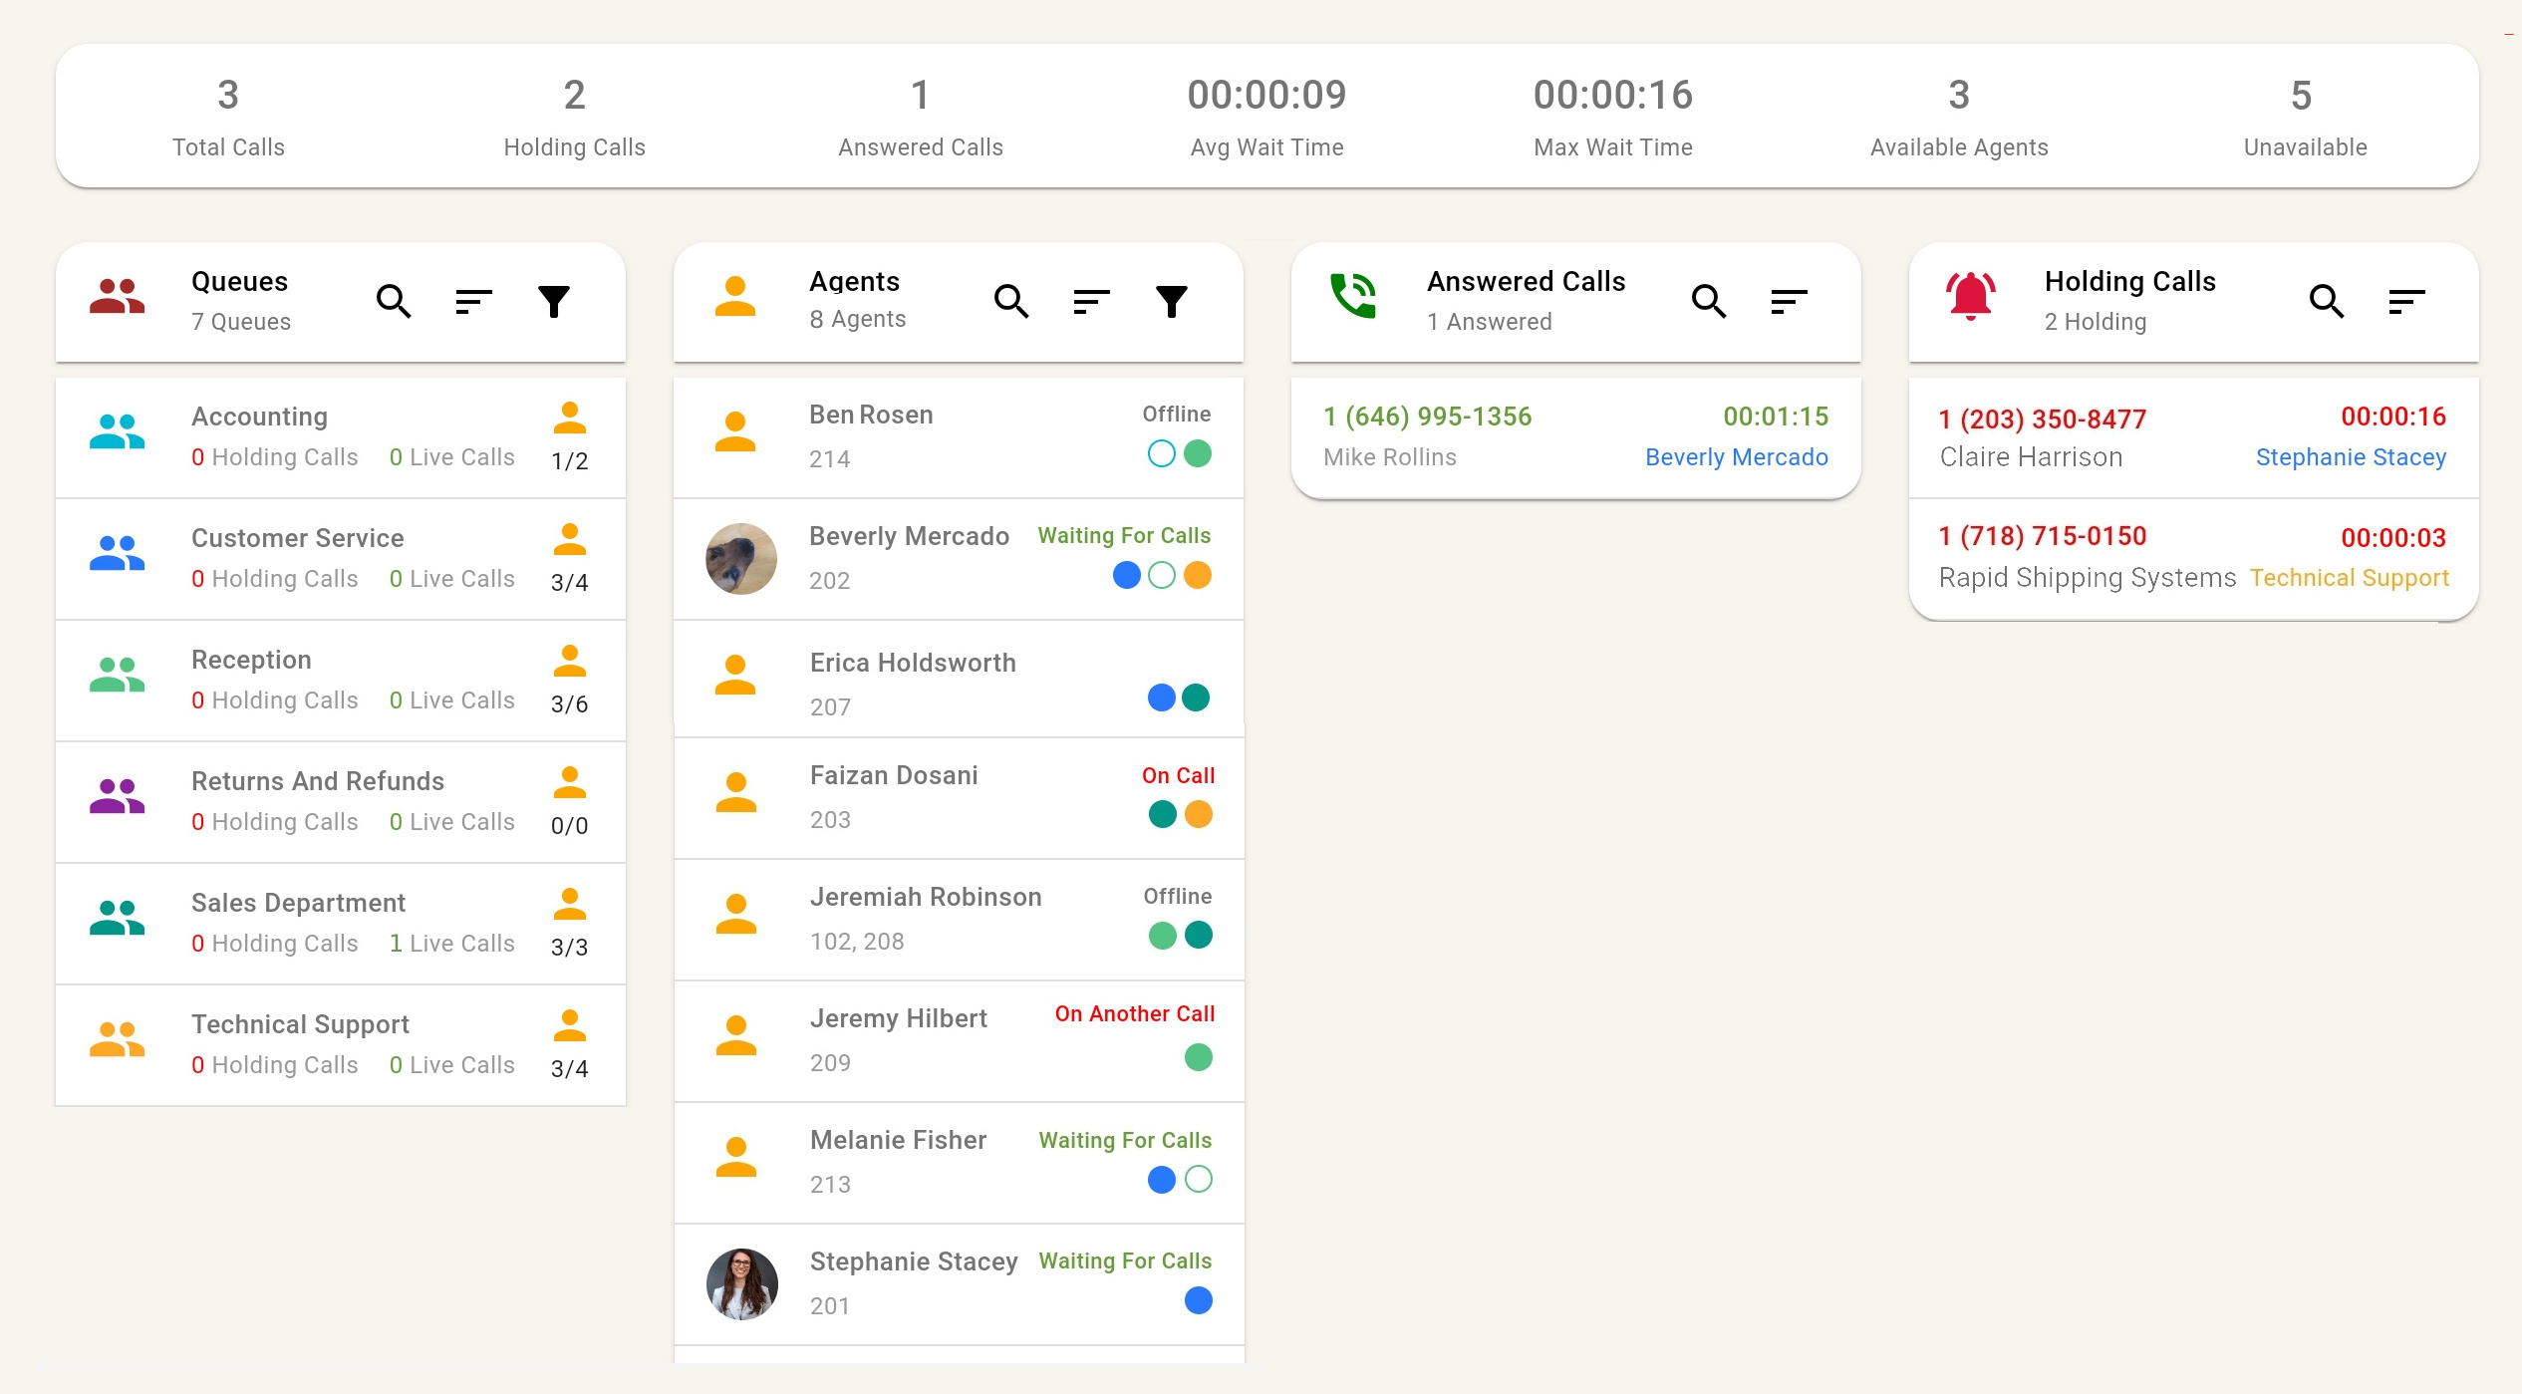Click Stephanie Stacey's profile photo
This screenshot has width=2522, height=1394.
(x=741, y=1283)
